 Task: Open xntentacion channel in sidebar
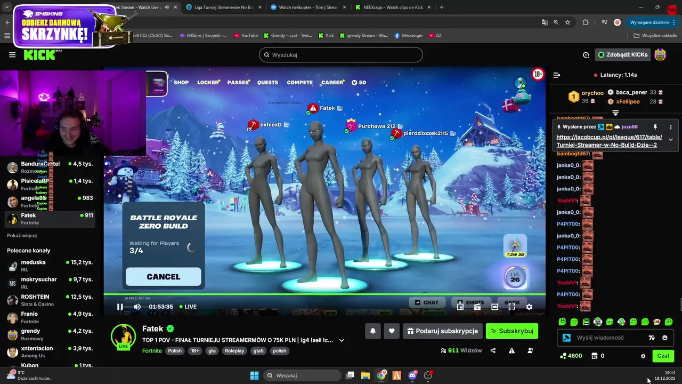point(51,351)
